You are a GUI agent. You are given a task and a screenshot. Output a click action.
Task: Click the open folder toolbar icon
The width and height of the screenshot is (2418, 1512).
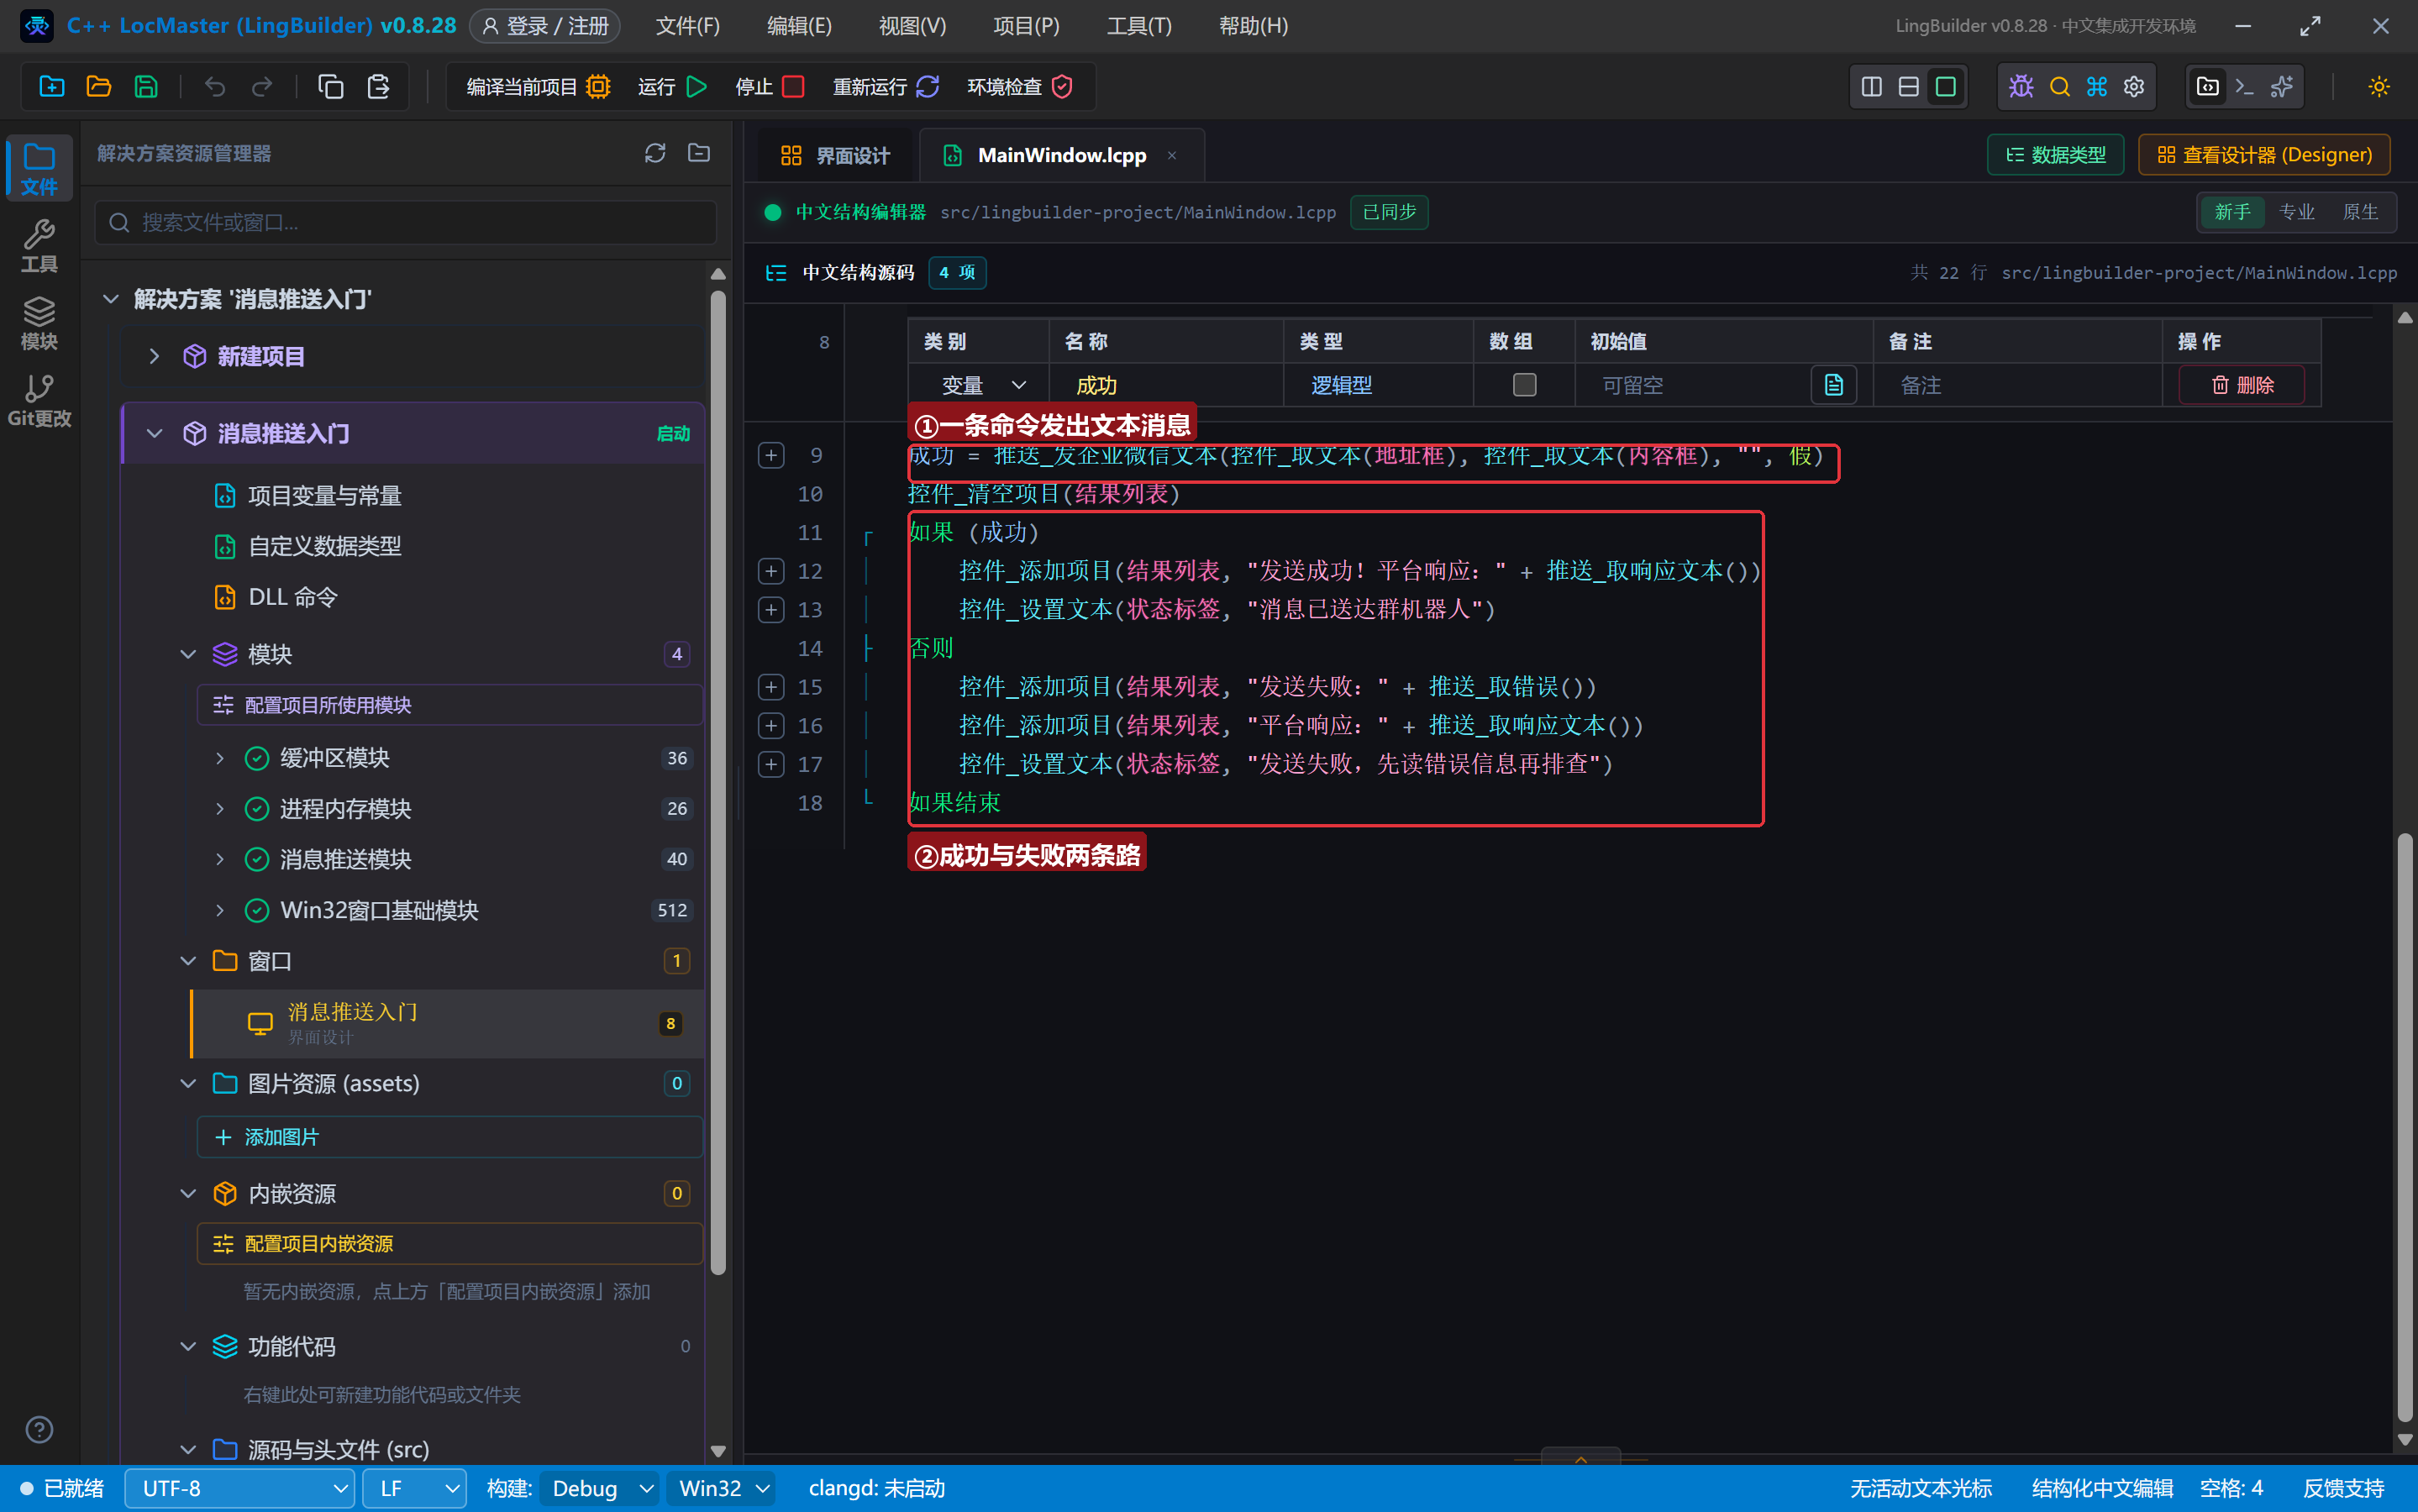(x=99, y=87)
